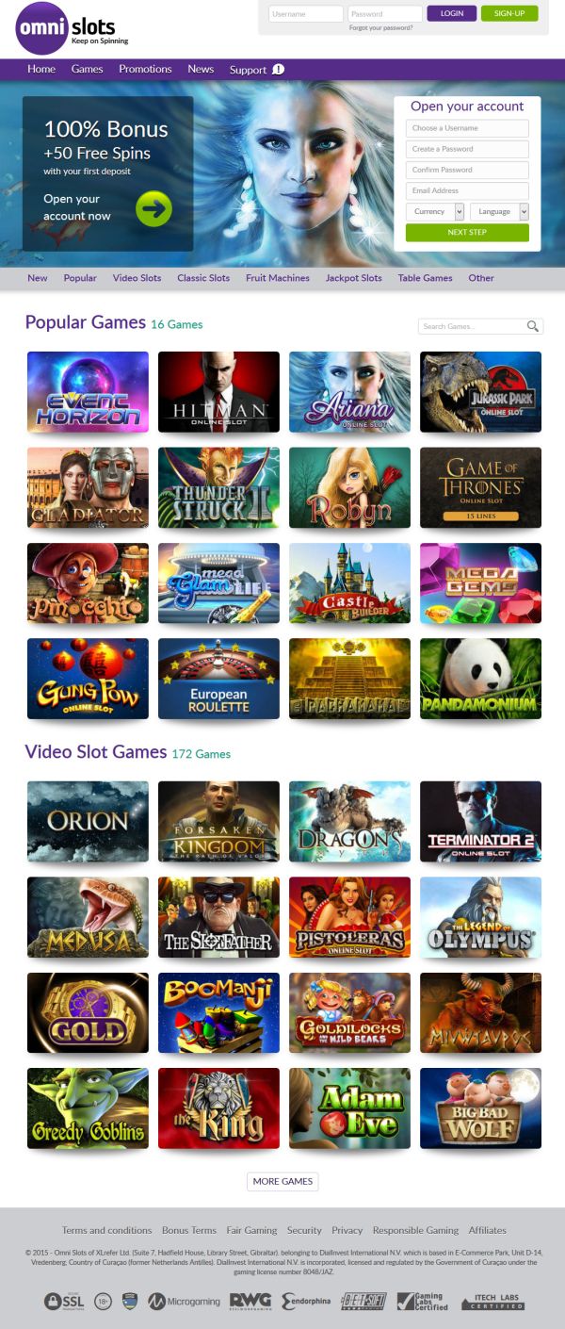Click the Search Games input field
565x1329 pixels.
[x=474, y=326]
